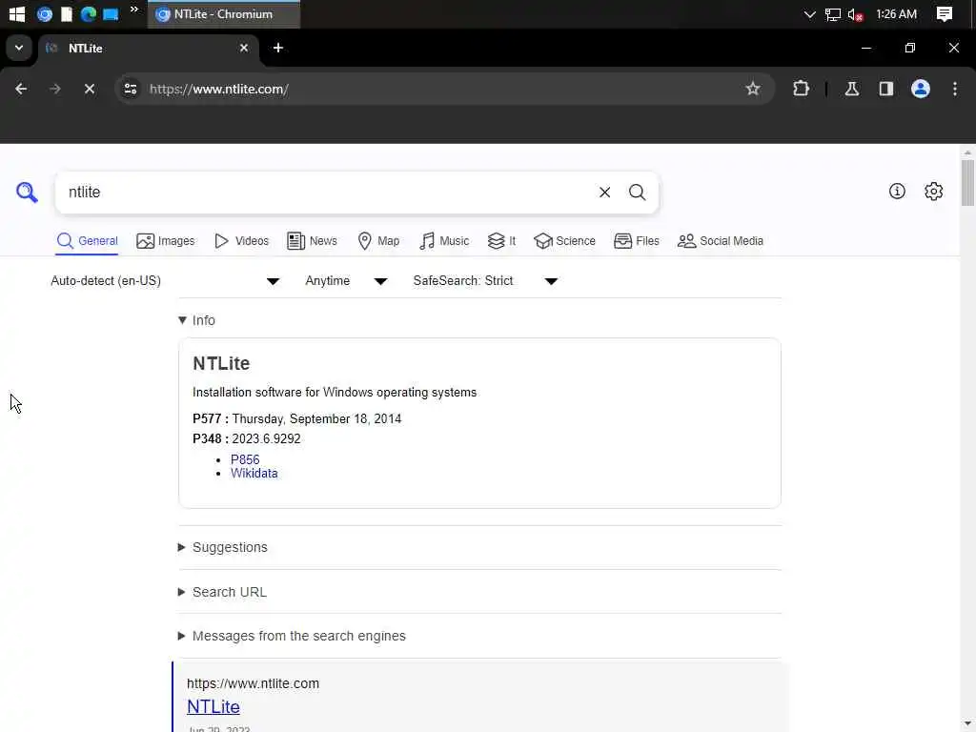Switch to the Videos tab

241,241
